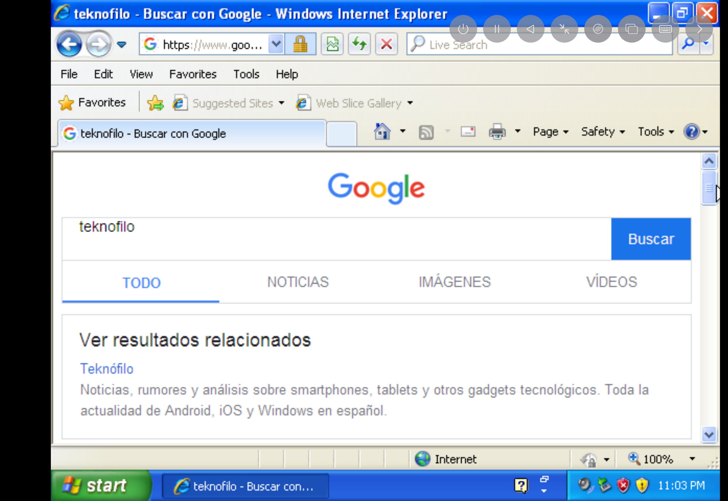This screenshot has width=728, height=501.
Task: Click the overlay keyboard icon
Action: [665, 29]
